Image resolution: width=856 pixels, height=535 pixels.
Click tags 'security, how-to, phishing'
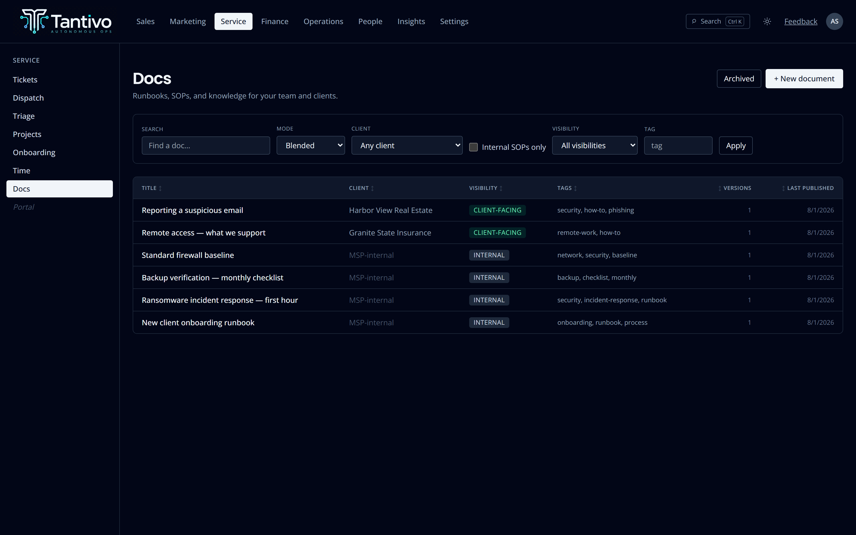pos(595,210)
